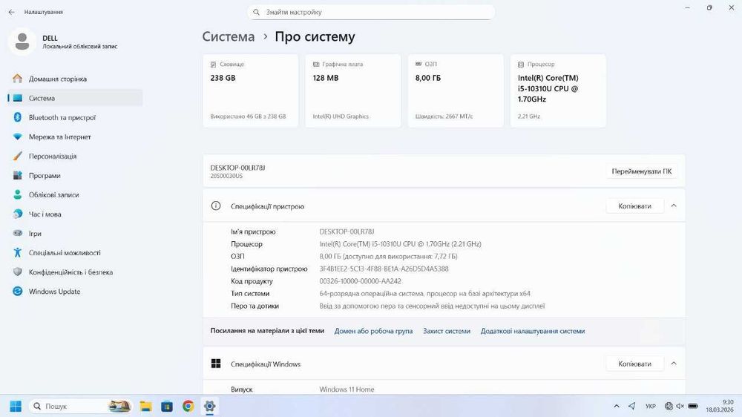Image resolution: width=742 pixels, height=417 pixels.
Task: Switch input language УКР
Action: (x=651, y=406)
